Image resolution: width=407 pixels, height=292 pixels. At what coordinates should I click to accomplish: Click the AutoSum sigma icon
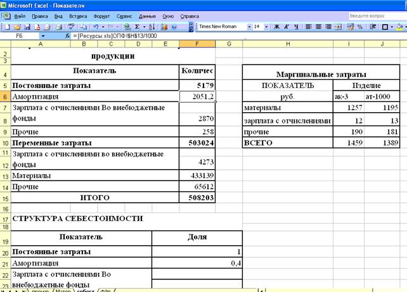coord(138,27)
